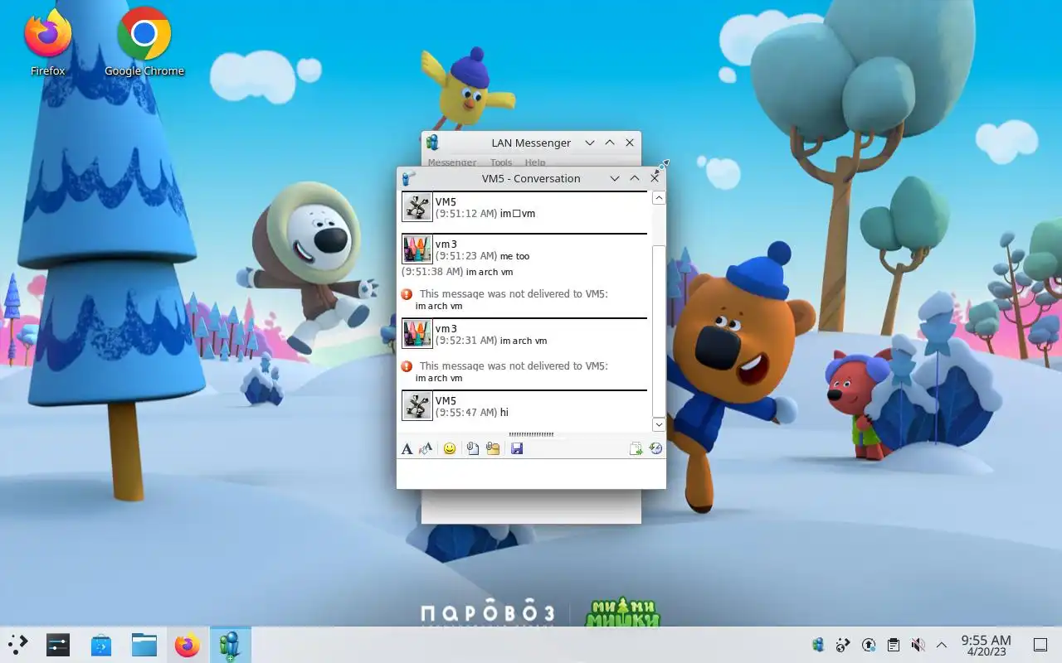
Task: Click the LAN Messenger window title bar icon
Action: click(432, 143)
